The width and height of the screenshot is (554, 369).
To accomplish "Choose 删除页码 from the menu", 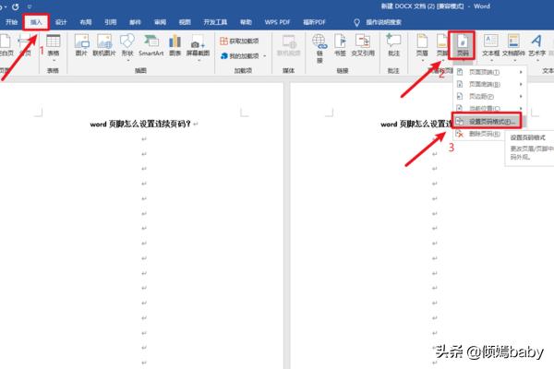I will pos(485,133).
